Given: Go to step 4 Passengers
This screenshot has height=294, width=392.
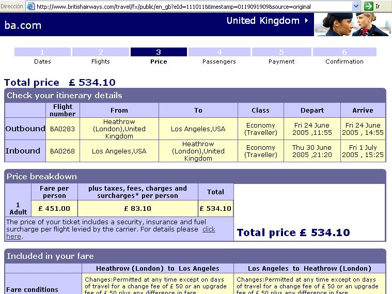Looking at the screenshot, I should (219, 56).
